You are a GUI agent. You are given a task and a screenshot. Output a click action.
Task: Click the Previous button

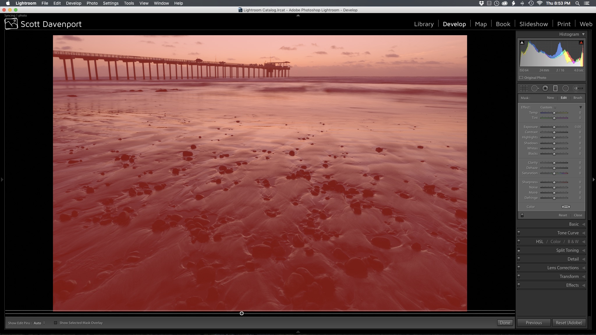534,323
